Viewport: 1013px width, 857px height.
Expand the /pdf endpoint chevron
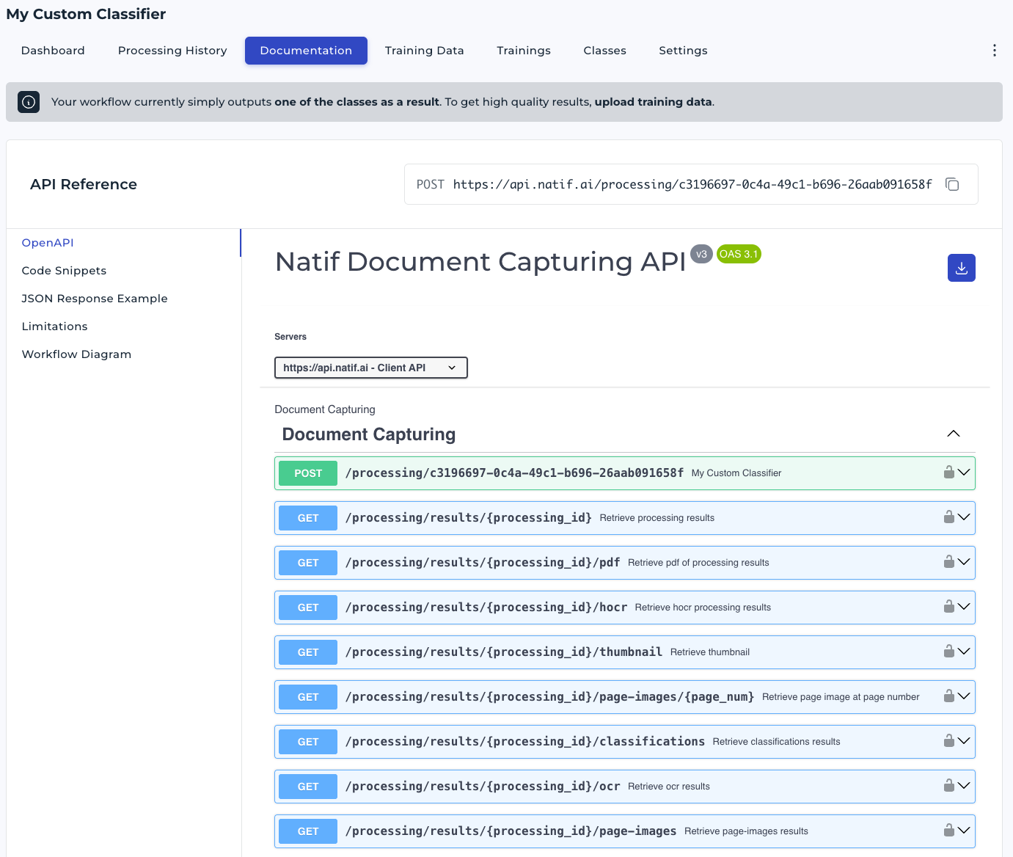[964, 562]
